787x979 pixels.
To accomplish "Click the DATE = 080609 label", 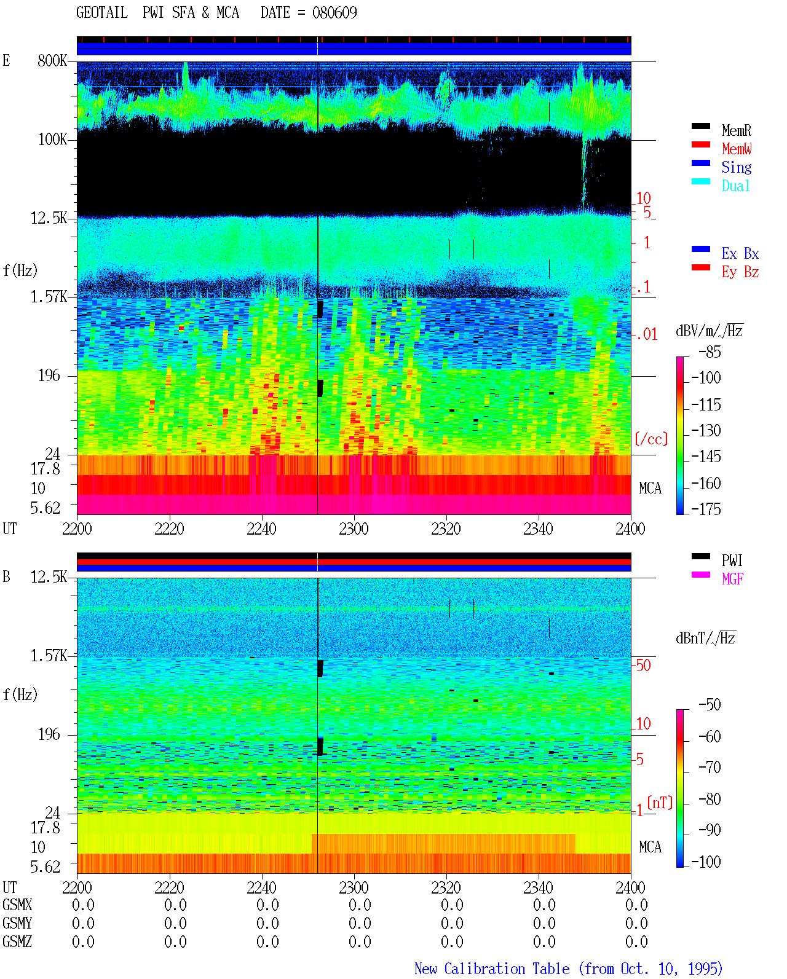I will tap(309, 13).
